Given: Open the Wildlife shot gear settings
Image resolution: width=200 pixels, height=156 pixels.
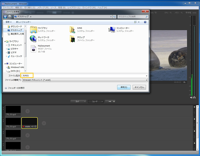Looking at the screenshot, I should [x=35, y=126].
